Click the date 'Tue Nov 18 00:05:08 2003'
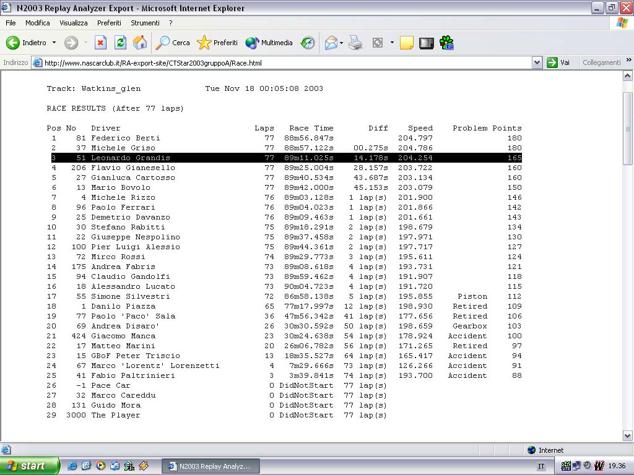Screen dimensions: 634x475 click(x=264, y=88)
